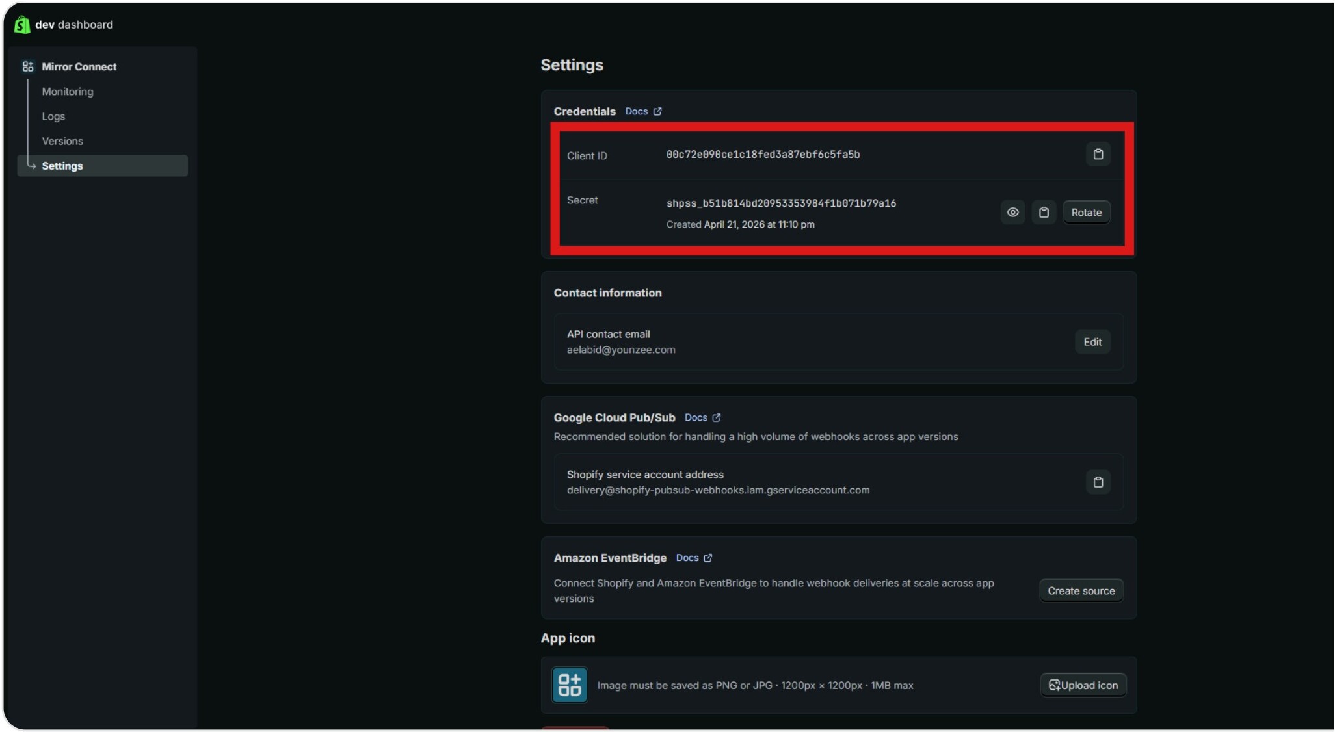Click the Created April 21, 2026 timestamp
This screenshot has width=1335, height=732.
pos(740,224)
